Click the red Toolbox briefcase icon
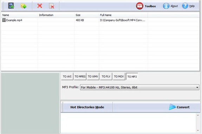The image size is (202, 134). [x=139, y=6]
